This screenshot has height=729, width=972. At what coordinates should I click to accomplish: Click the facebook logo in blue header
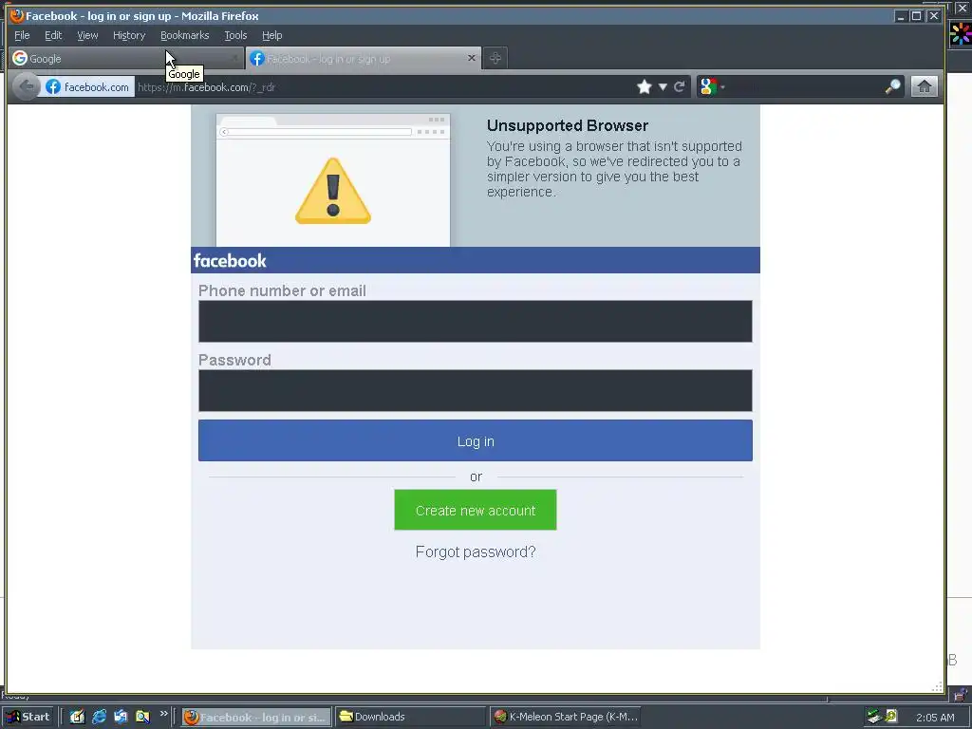coord(230,260)
